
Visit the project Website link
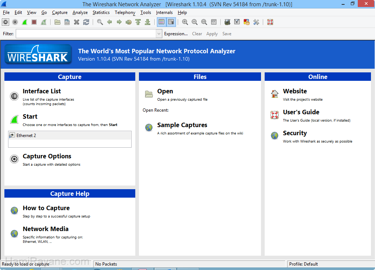(295, 91)
